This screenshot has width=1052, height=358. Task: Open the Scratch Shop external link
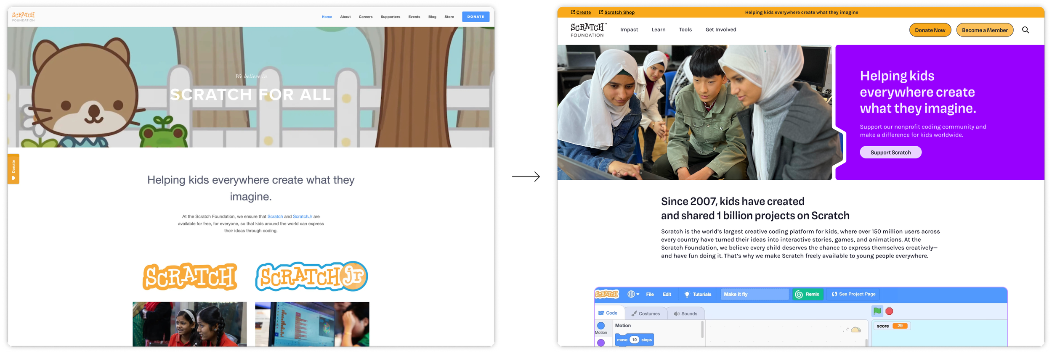coord(616,12)
